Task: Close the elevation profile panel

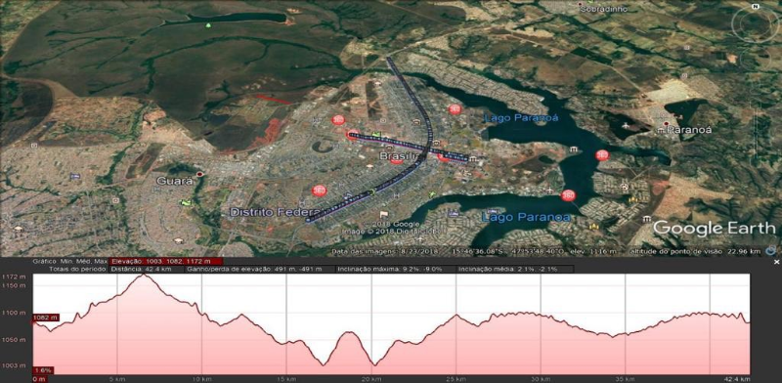Action: click(x=776, y=261)
